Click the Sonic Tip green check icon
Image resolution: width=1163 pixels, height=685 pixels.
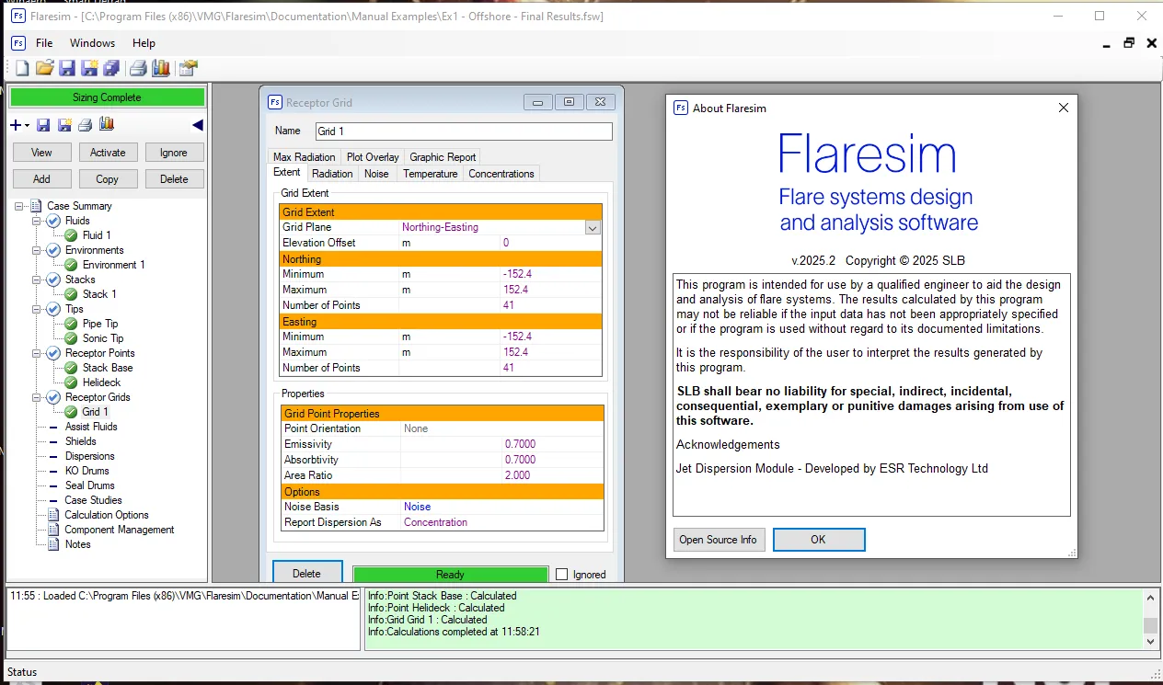click(71, 338)
